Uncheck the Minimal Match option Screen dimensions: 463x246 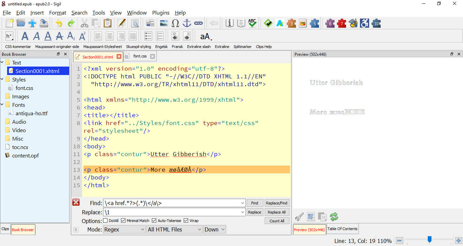[123, 221]
